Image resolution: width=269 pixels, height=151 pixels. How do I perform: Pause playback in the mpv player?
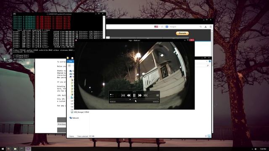[134, 95]
